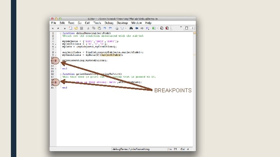Save the file with the disk icon
This screenshot has width=280, height=157.
coord(81,28)
